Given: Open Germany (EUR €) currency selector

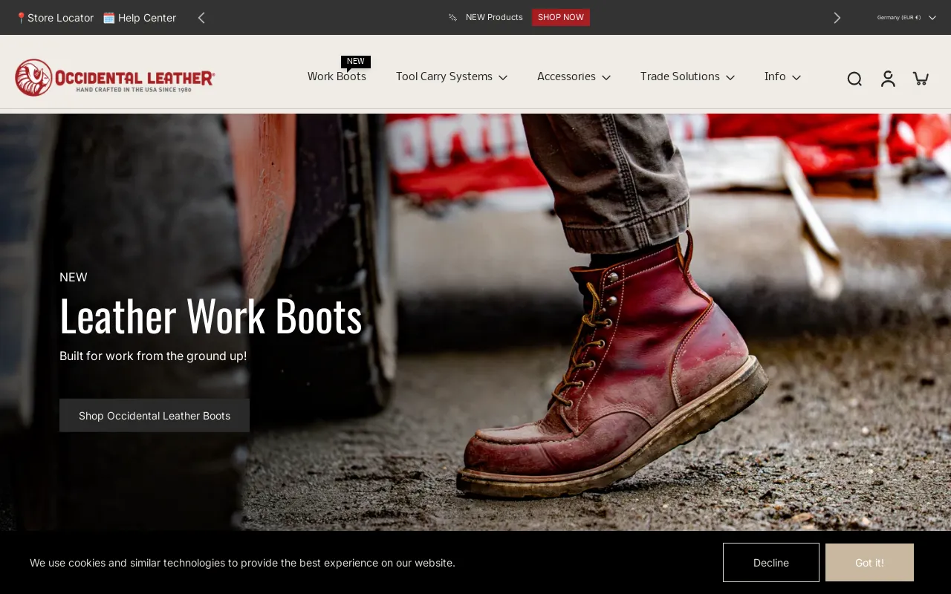Looking at the screenshot, I should coord(906,18).
